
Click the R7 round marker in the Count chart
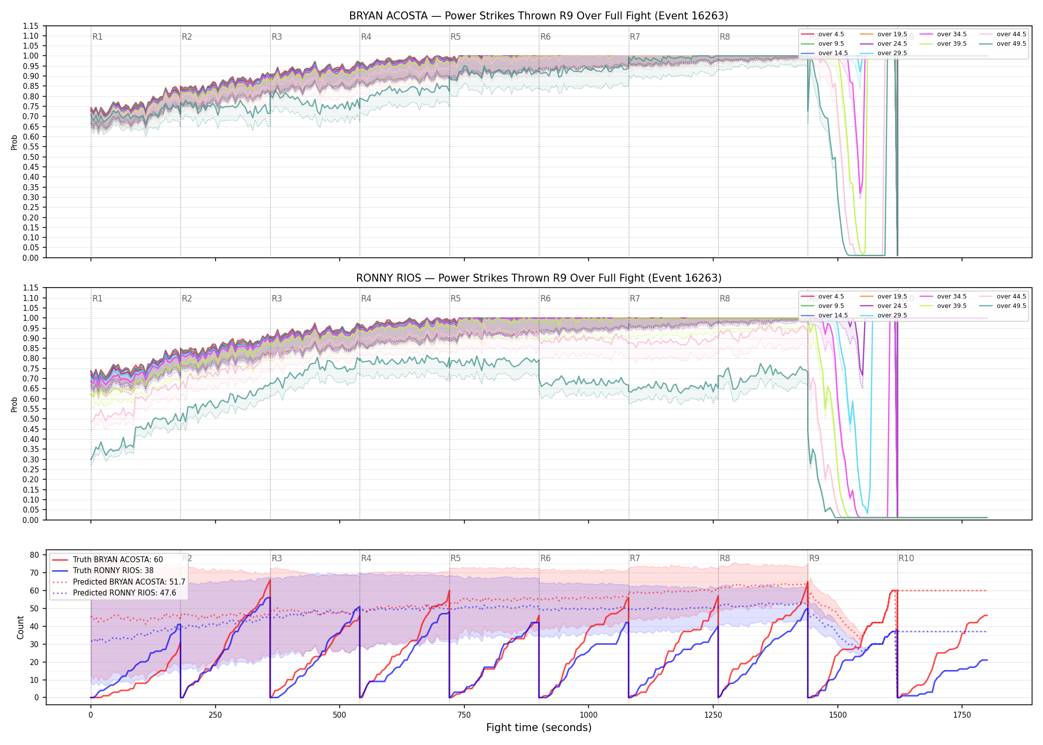coord(635,558)
